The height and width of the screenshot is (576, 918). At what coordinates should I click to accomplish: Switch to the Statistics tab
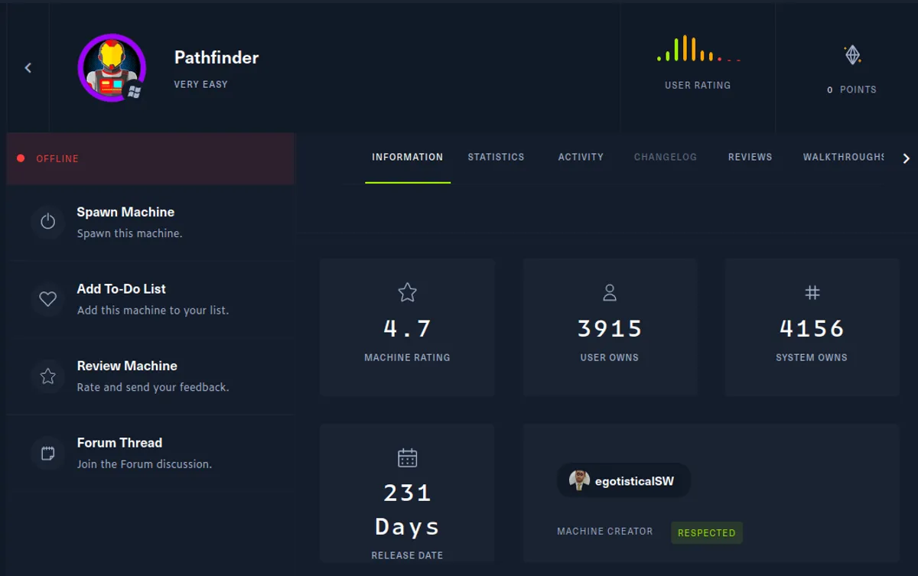click(x=496, y=157)
